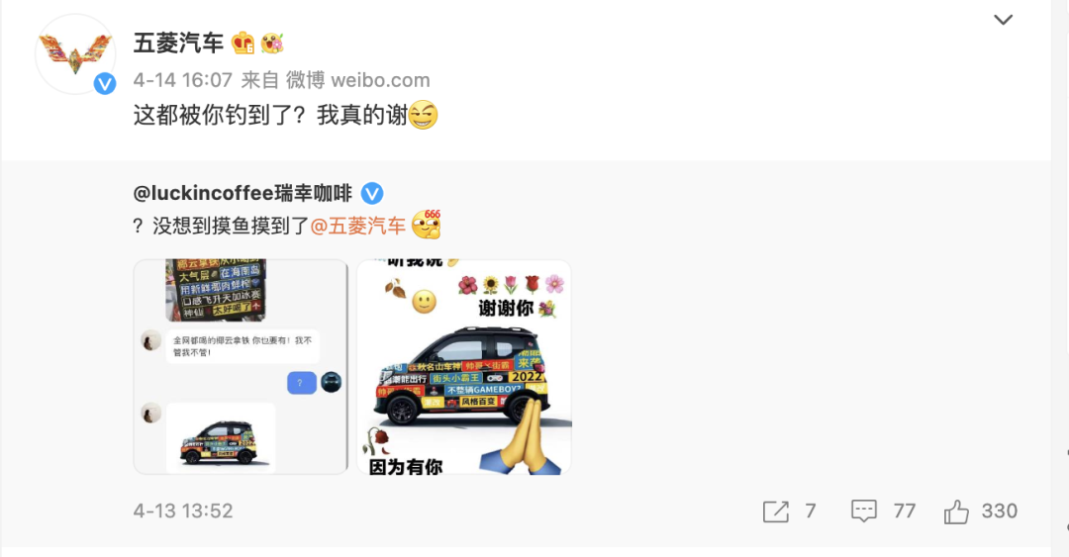Screen dimensions: 1069x557
Task: Open comments via the speech bubble icon
Action: pos(864,511)
